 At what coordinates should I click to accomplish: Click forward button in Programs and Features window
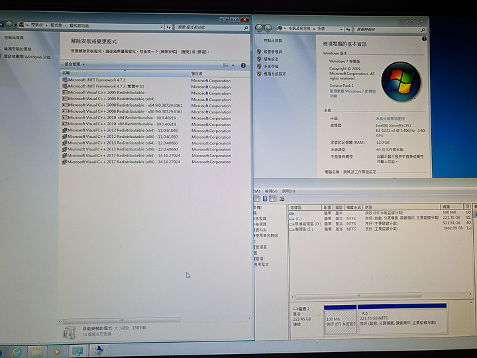pyautogui.click(x=9, y=25)
